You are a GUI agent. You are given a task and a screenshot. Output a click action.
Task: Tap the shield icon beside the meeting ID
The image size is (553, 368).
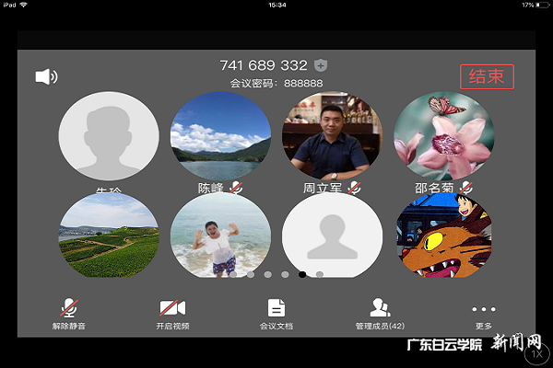pyautogui.click(x=320, y=64)
